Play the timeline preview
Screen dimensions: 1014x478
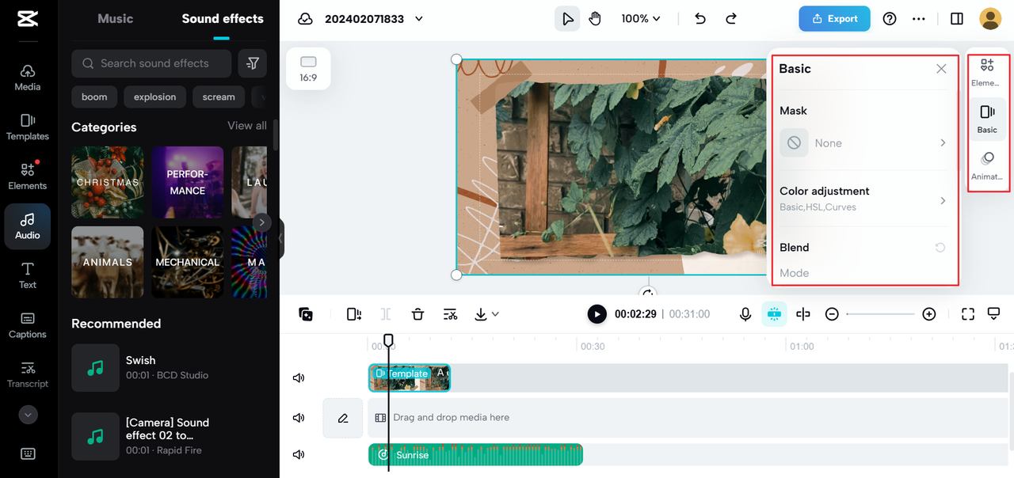(x=597, y=314)
